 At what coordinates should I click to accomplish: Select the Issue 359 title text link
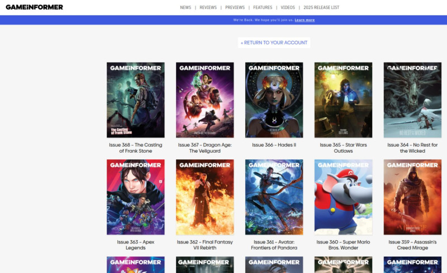click(412, 245)
